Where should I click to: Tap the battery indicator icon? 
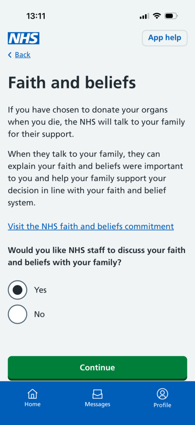click(x=171, y=16)
